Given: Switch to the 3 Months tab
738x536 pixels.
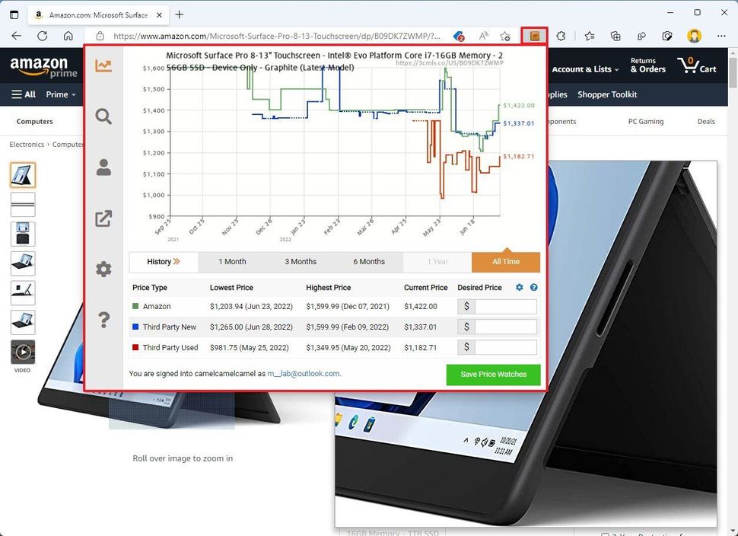Looking at the screenshot, I should click(x=300, y=261).
